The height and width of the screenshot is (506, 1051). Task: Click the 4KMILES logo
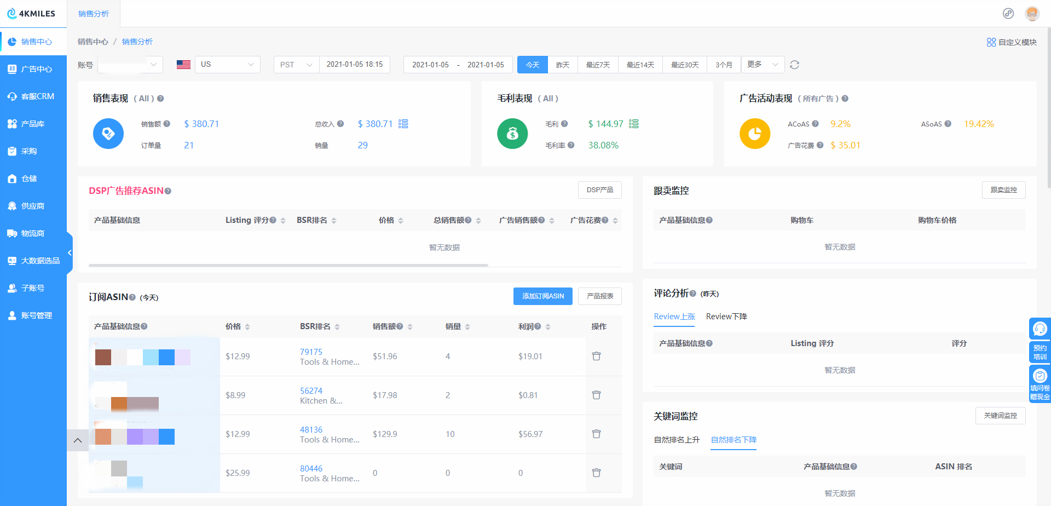[33, 13]
